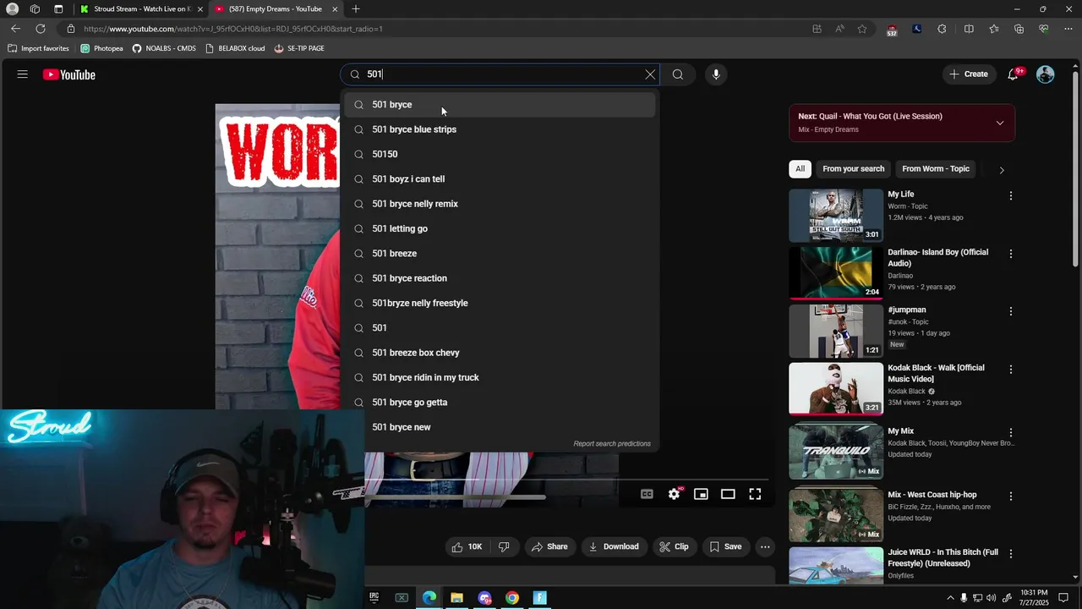Viewport: 1082px width, 609px height.
Task: Choose suggestion '501 bryce ridin in my truck'
Action: coord(500,377)
